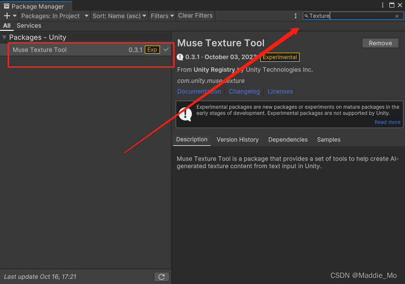Click the package search field
Viewport: 405px width, 284px height.
[x=353, y=16]
